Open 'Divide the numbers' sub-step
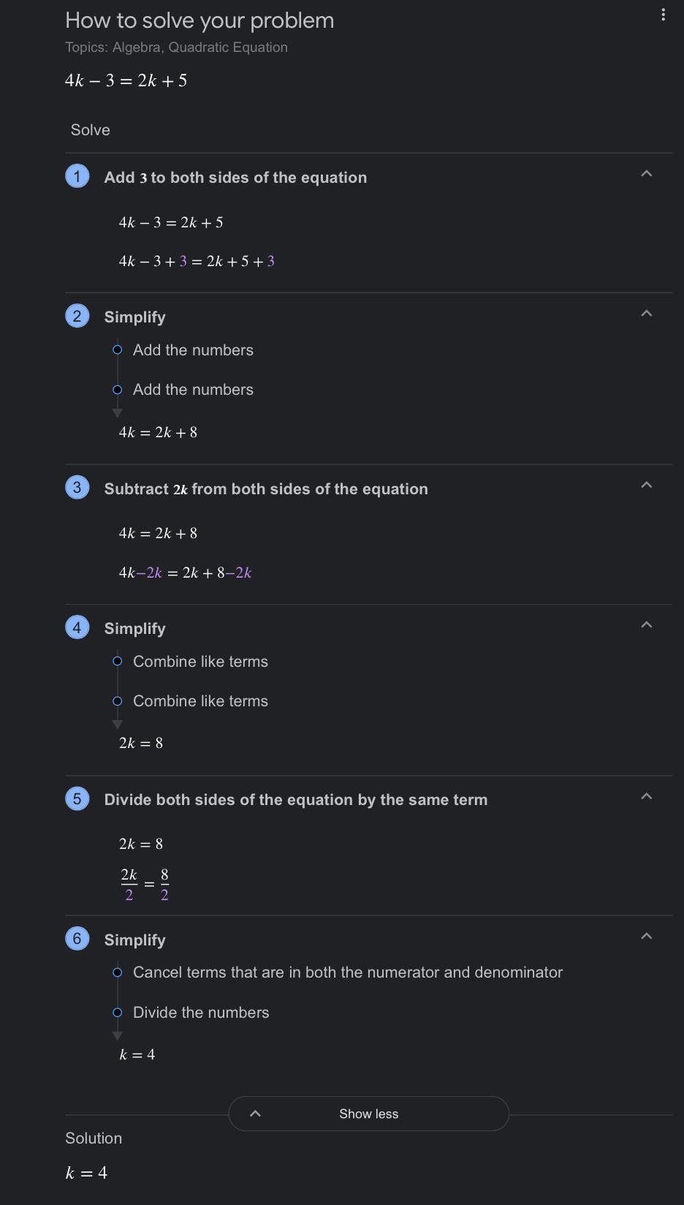This screenshot has height=1205, width=684. tap(201, 1013)
